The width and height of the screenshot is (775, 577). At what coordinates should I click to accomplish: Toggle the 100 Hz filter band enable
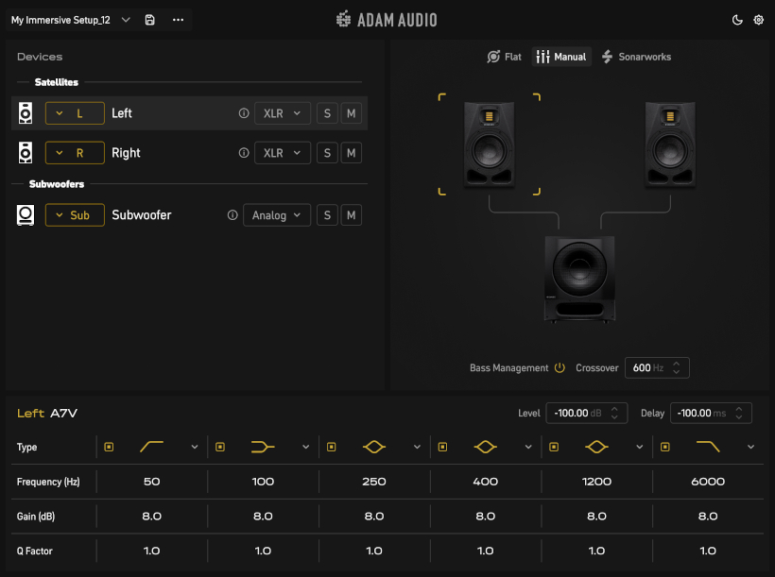(220, 447)
